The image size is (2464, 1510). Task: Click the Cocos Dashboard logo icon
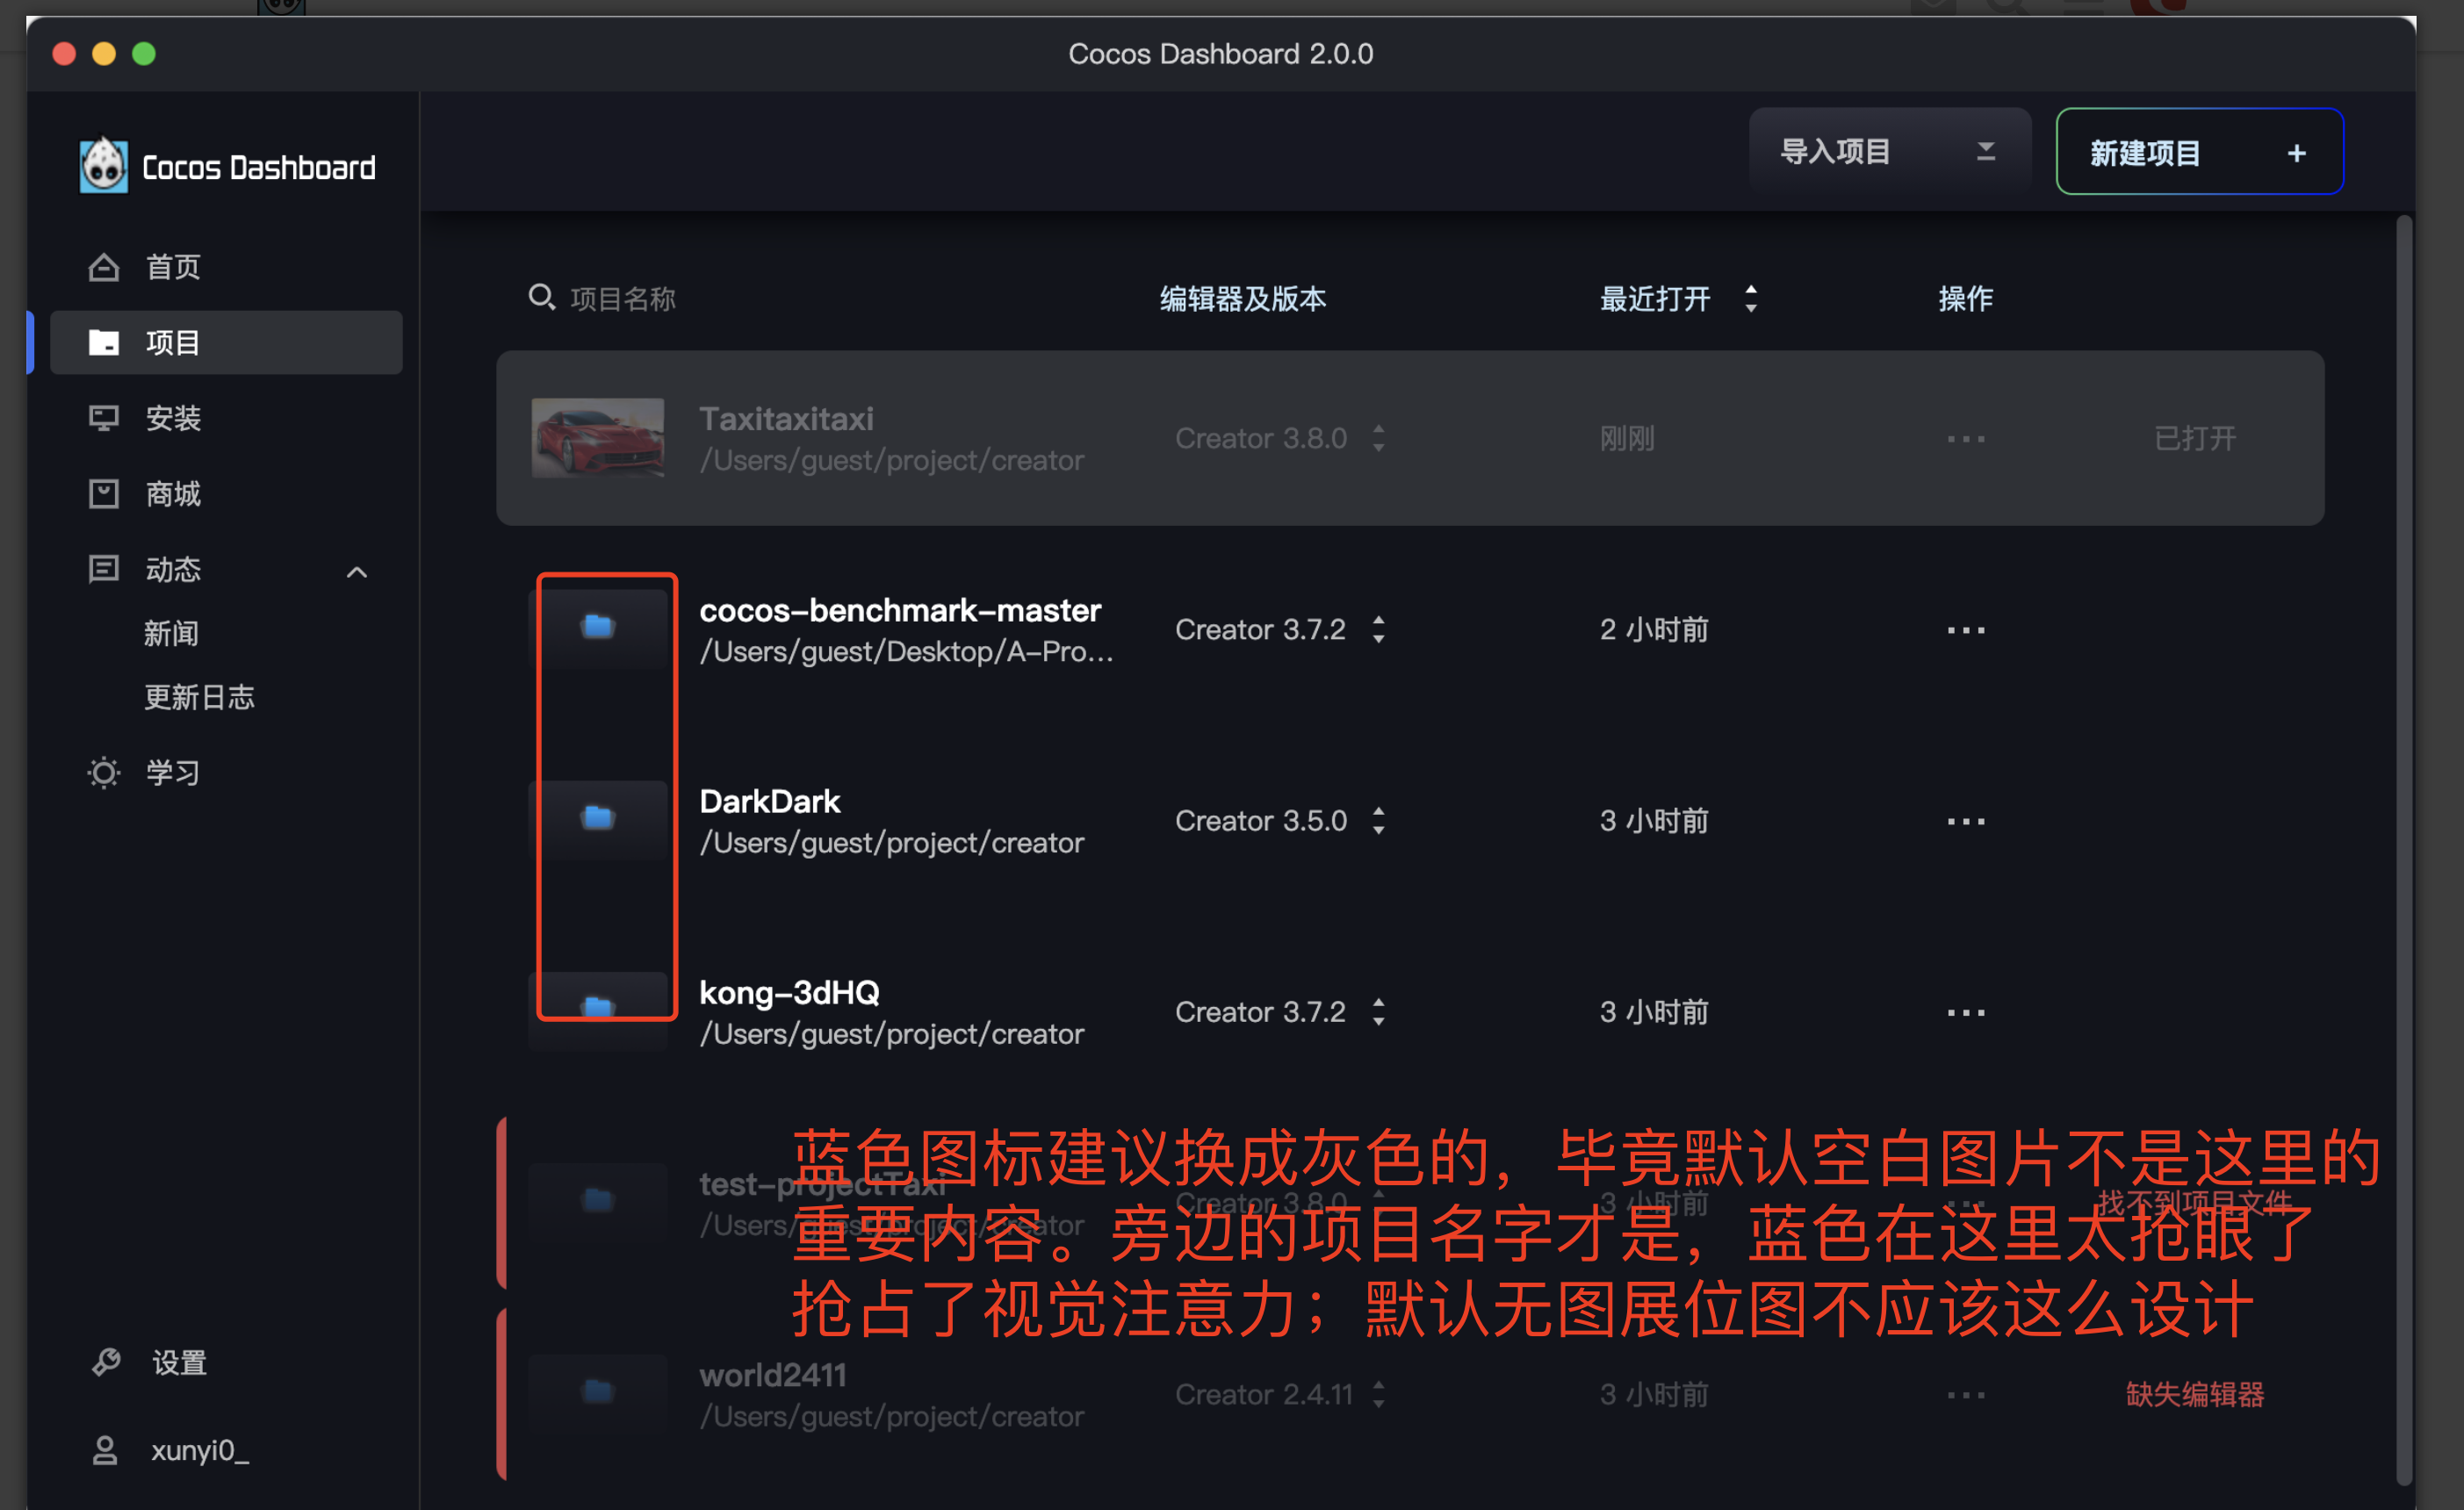(x=103, y=166)
